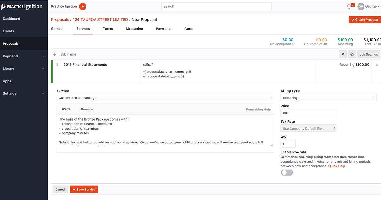Switch to the Services tab
This screenshot has height=200, width=381.
click(x=83, y=29)
